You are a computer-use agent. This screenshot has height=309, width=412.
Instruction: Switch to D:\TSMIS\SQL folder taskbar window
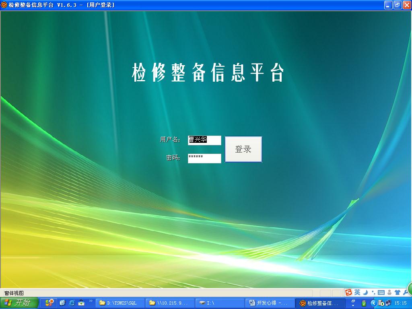[120, 303]
